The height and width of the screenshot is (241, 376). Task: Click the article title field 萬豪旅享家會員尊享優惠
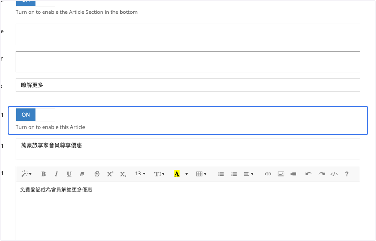coord(188,149)
